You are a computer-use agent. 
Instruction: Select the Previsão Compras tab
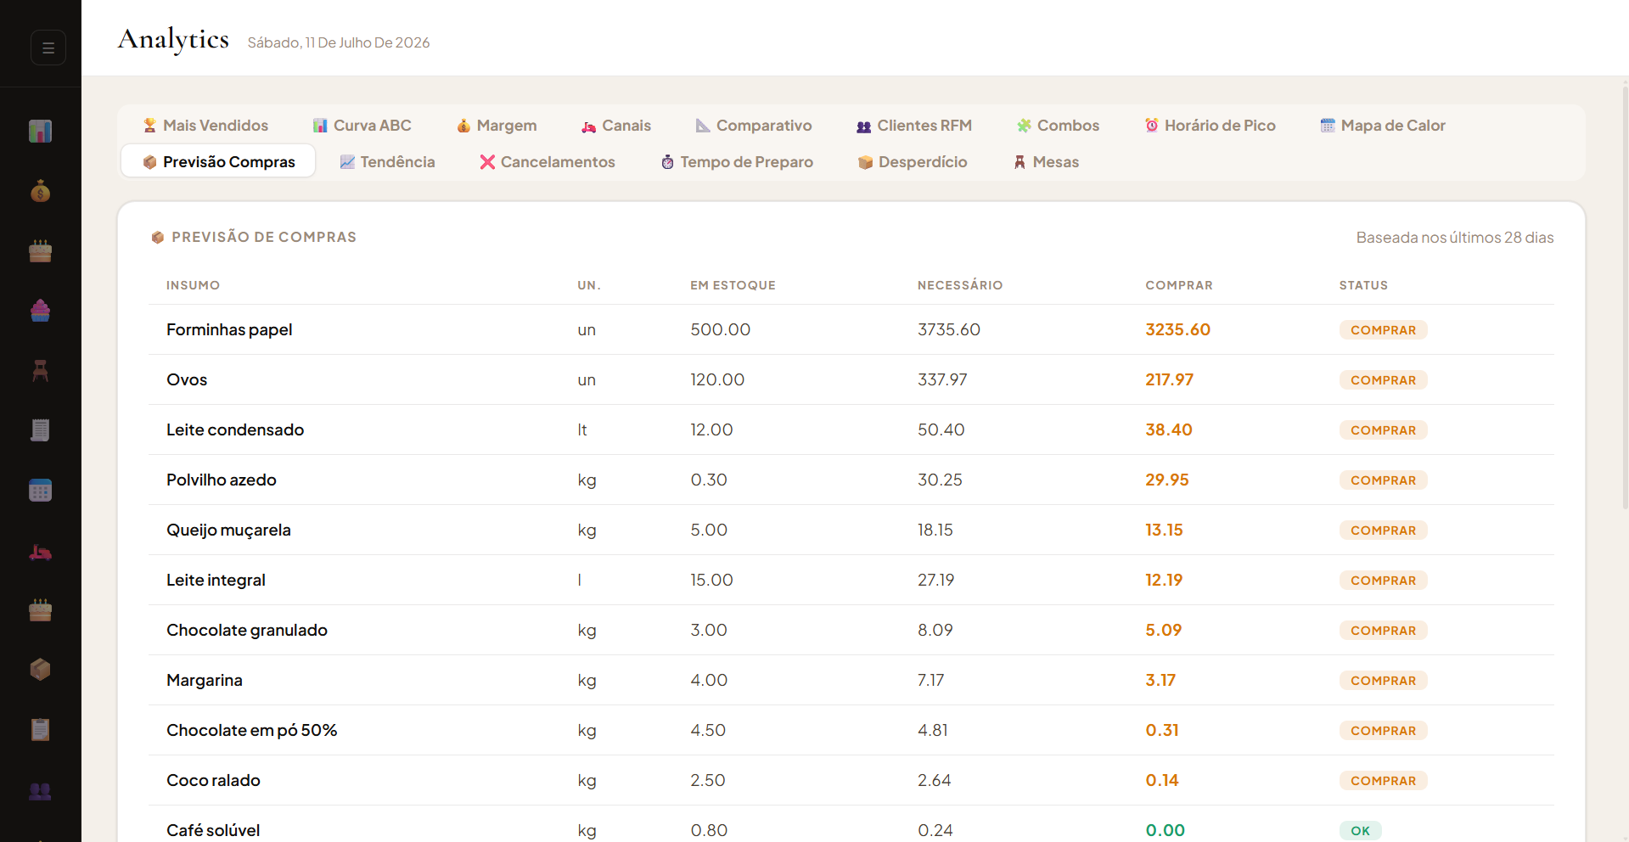point(218,161)
